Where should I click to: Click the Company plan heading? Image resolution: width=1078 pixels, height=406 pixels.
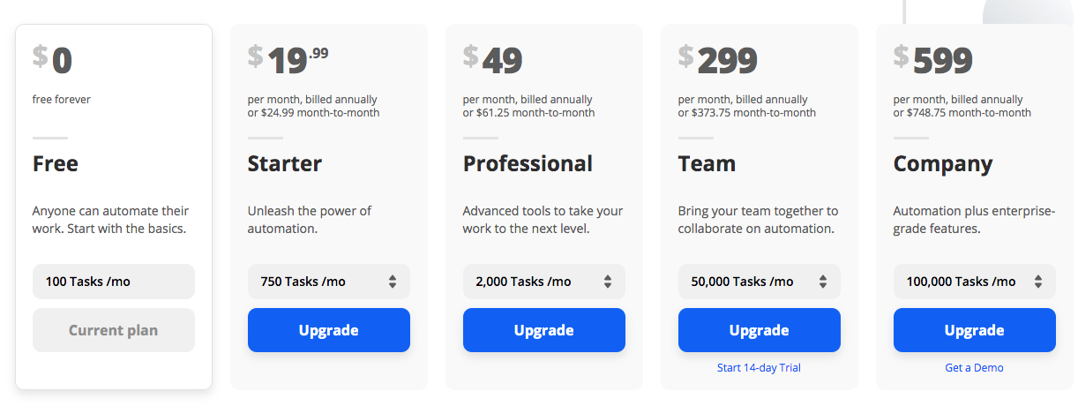[x=943, y=164]
